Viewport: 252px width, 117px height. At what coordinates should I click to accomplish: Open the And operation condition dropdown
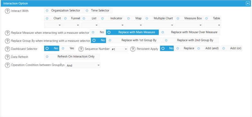pyautogui.click(x=83, y=65)
